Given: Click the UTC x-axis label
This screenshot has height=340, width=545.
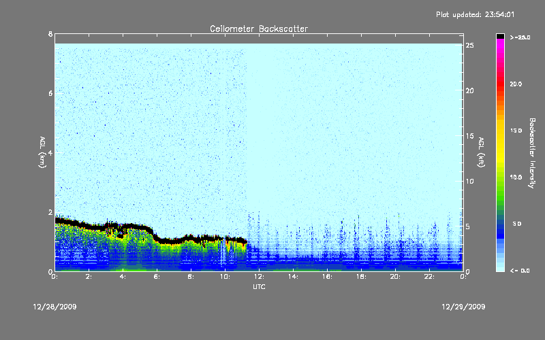Looking at the screenshot, I should 259,286.
